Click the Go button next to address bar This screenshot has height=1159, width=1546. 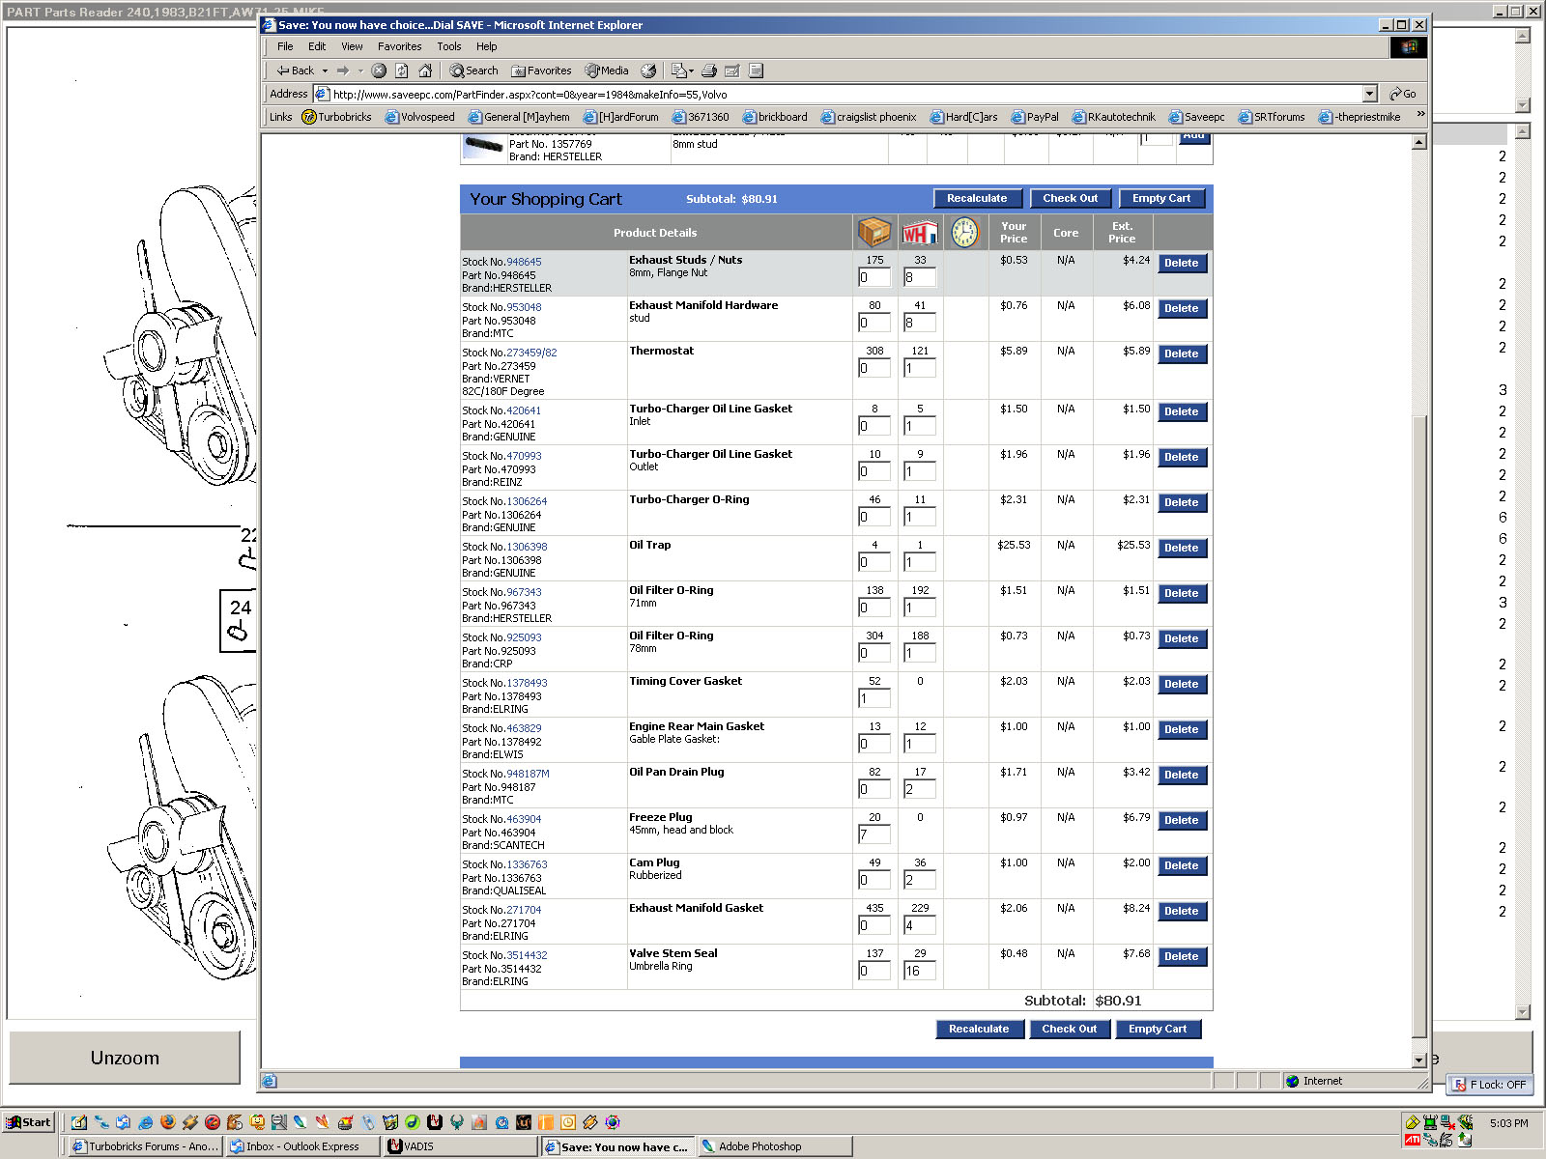(x=1403, y=94)
